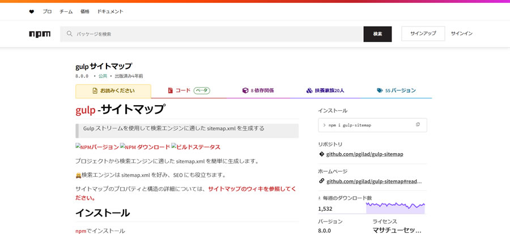This screenshot has width=510, height=234.
Task: Click the red gulp heading link
Action: tap(86, 110)
